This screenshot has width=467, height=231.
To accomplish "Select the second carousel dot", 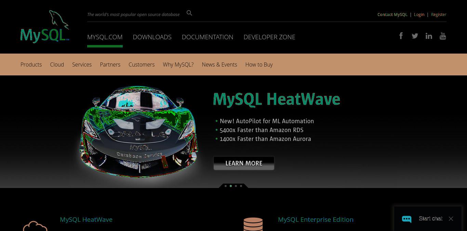I will point(231,186).
